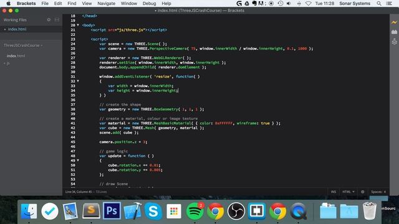Open the Brackets application menu
The width and height of the screenshot is (399, 224).
coord(26,4)
